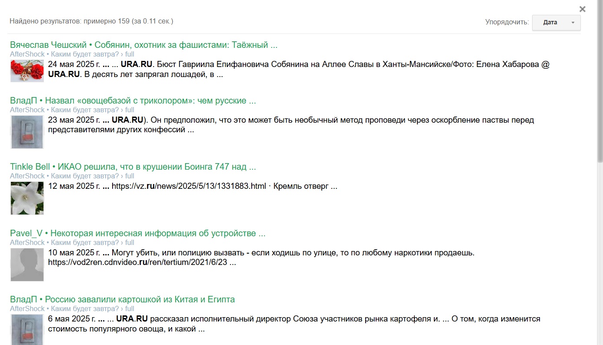Open the Дата sort order dropdown
This screenshot has width=603, height=345.
click(x=550, y=23)
